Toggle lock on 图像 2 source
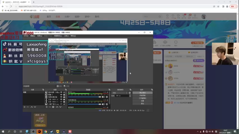The width and height of the screenshot is (239, 134). pyautogui.click(x=64, y=94)
